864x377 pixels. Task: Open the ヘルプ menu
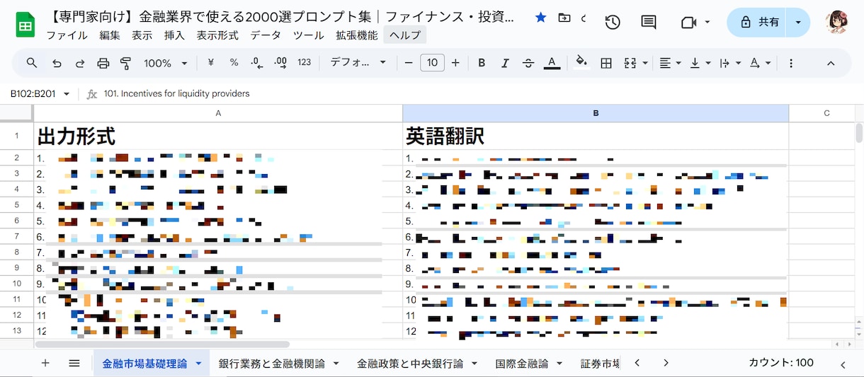(405, 35)
